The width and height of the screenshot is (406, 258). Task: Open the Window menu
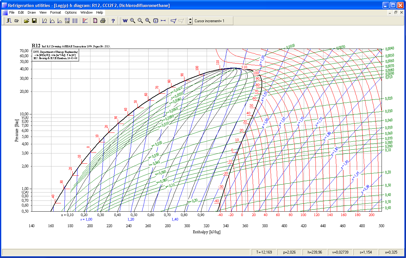(x=86, y=12)
